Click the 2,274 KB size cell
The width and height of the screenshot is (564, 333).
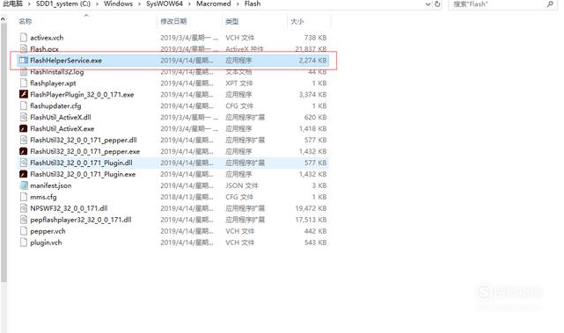point(312,61)
